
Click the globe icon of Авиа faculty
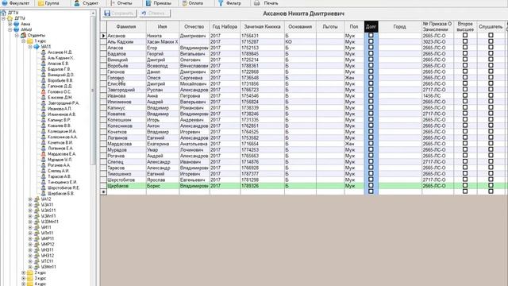[x=17, y=24]
